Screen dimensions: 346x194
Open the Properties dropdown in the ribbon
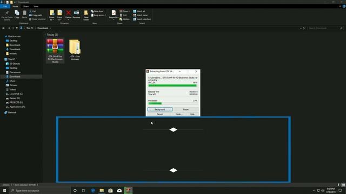(114, 19)
